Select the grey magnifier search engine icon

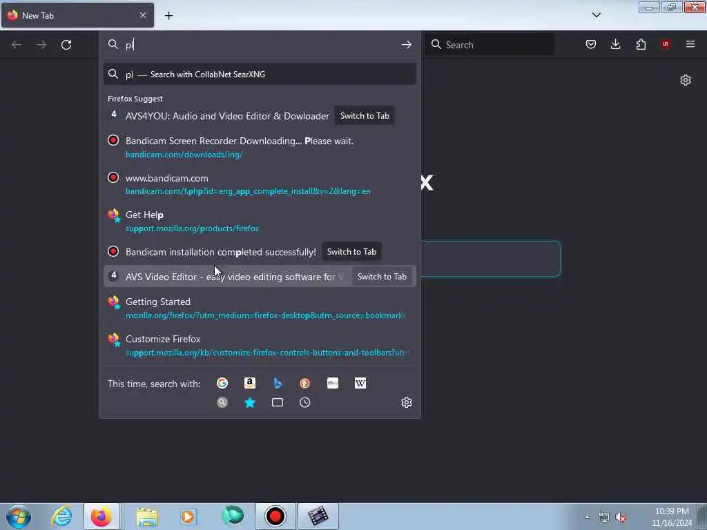pyautogui.click(x=222, y=402)
